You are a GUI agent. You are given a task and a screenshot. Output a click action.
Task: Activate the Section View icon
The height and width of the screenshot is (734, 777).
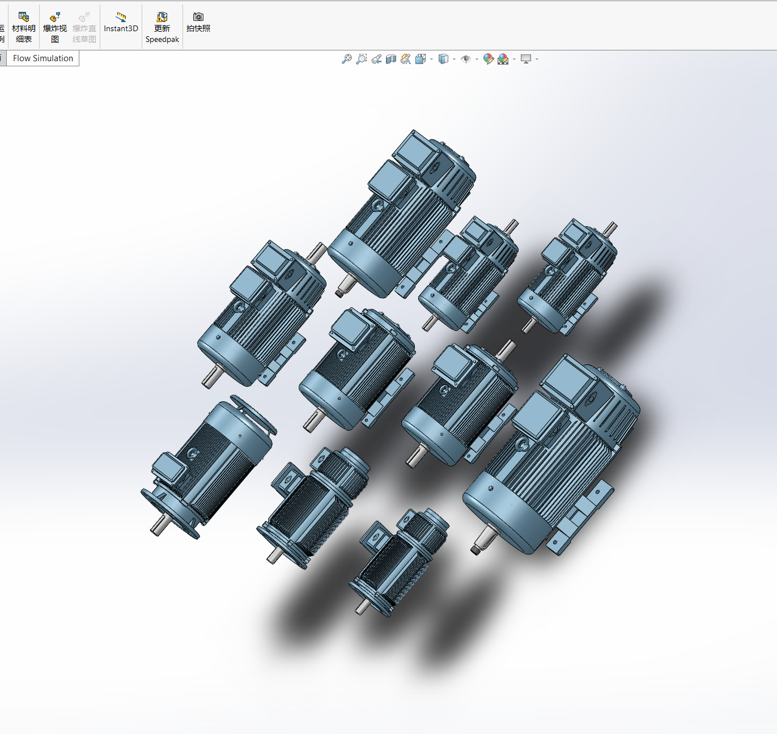pyautogui.click(x=391, y=59)
